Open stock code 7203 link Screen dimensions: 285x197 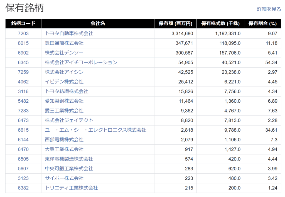[23, 33]
